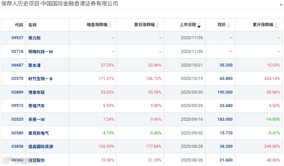Open stock code 02718

[17, 52]
